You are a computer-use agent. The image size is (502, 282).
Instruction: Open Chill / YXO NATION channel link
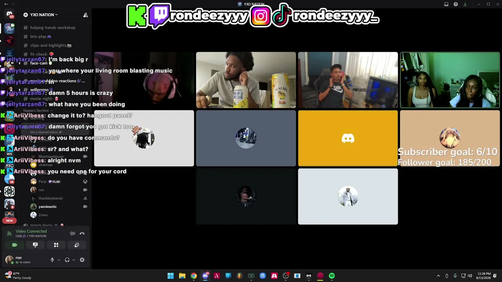pos(31,236)
